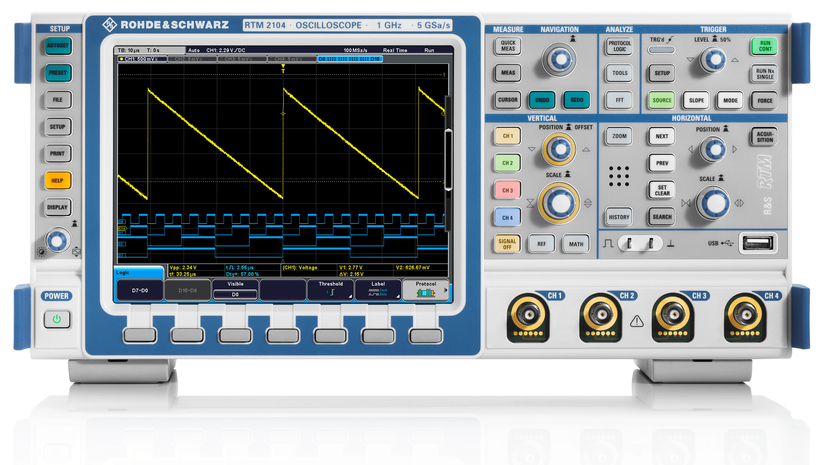Toggle channel CH 1 button
The width and height of the screenshot is (825, 465).
click(x=508, y=136)
